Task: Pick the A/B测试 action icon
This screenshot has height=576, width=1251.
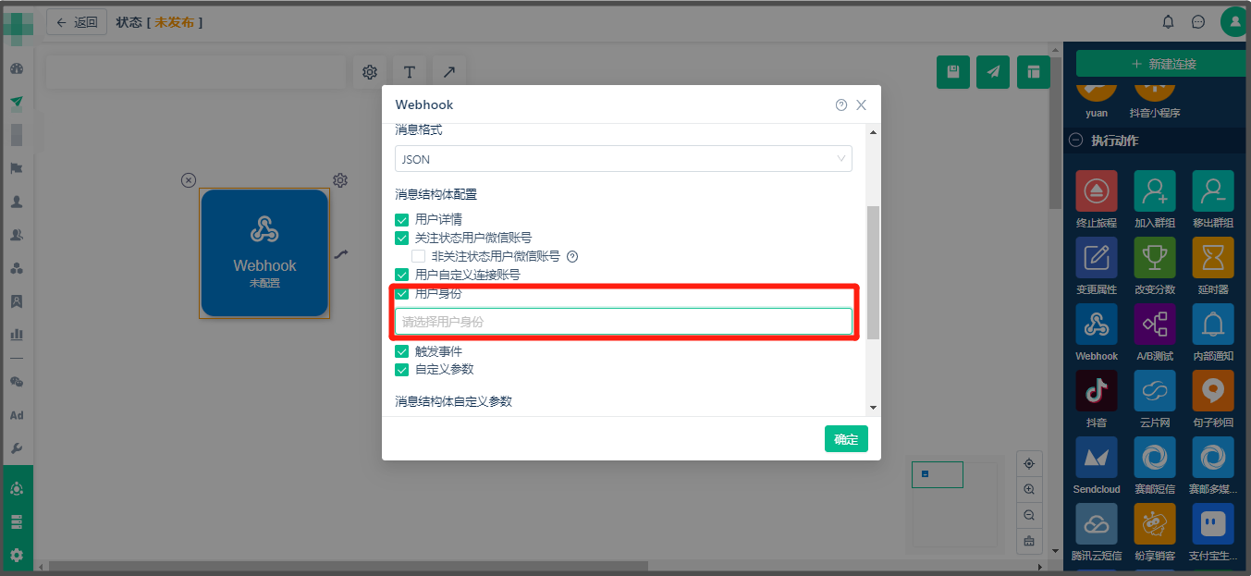Action: pyautogui.click(x=1154, y=324)
